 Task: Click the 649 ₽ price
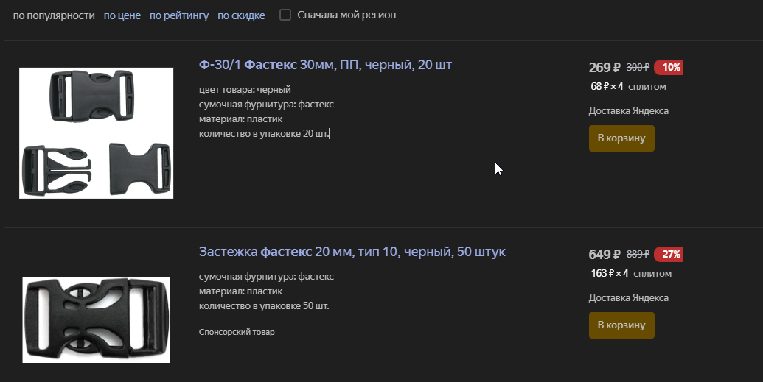point(605,254)
